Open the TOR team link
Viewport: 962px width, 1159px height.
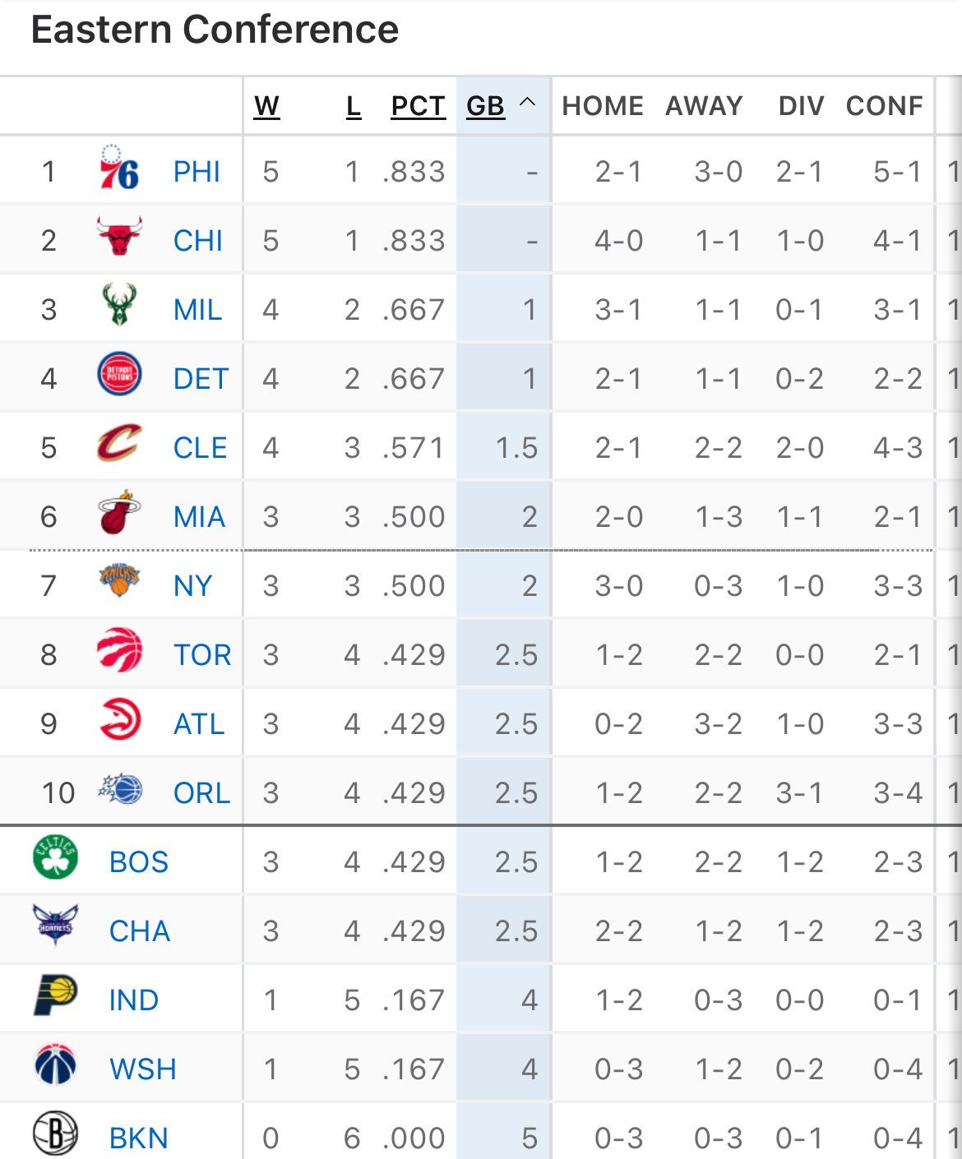click(202, 655)
